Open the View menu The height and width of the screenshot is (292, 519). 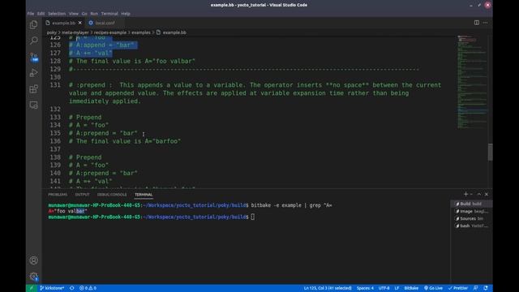pos(74,14)
